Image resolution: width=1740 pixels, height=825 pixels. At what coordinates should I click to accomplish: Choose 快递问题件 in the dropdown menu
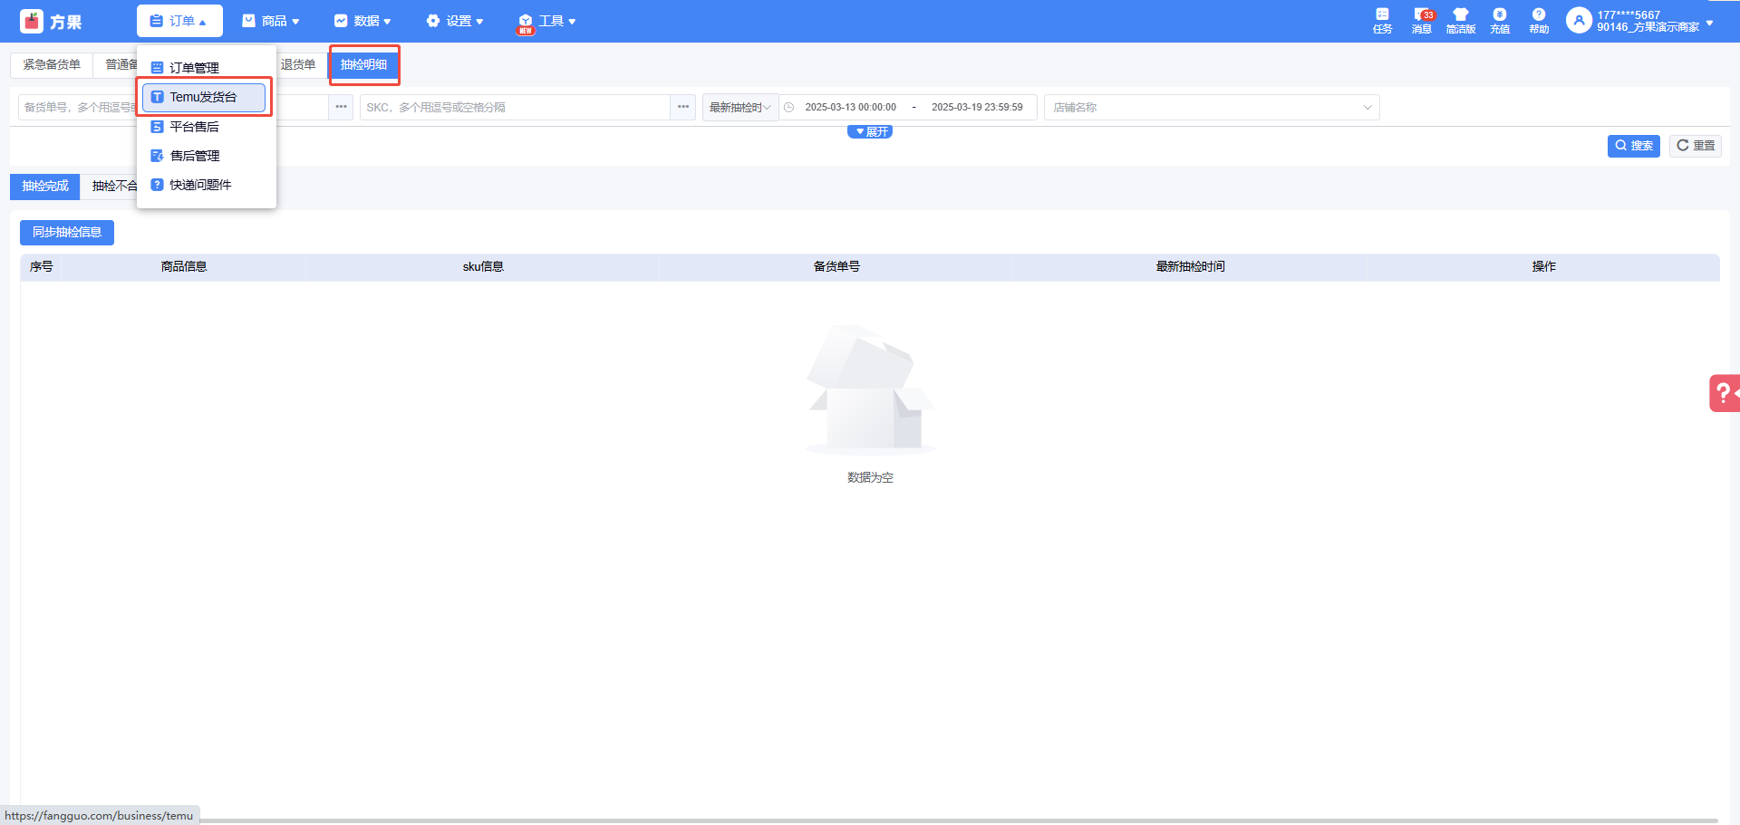pos(200,185)
